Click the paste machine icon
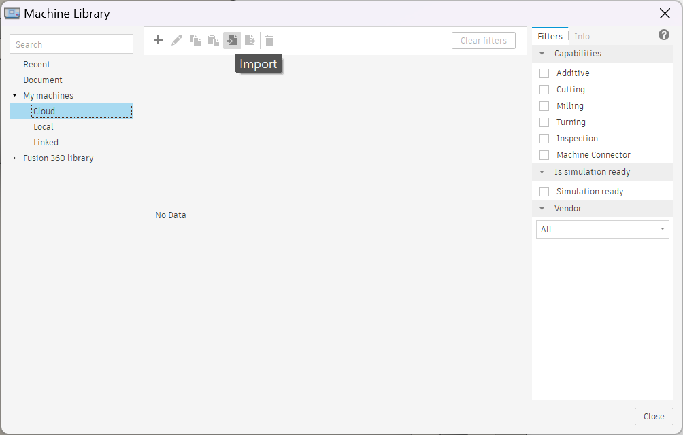The width and height of the screenshot is (683, 435). tap(214, 40)
